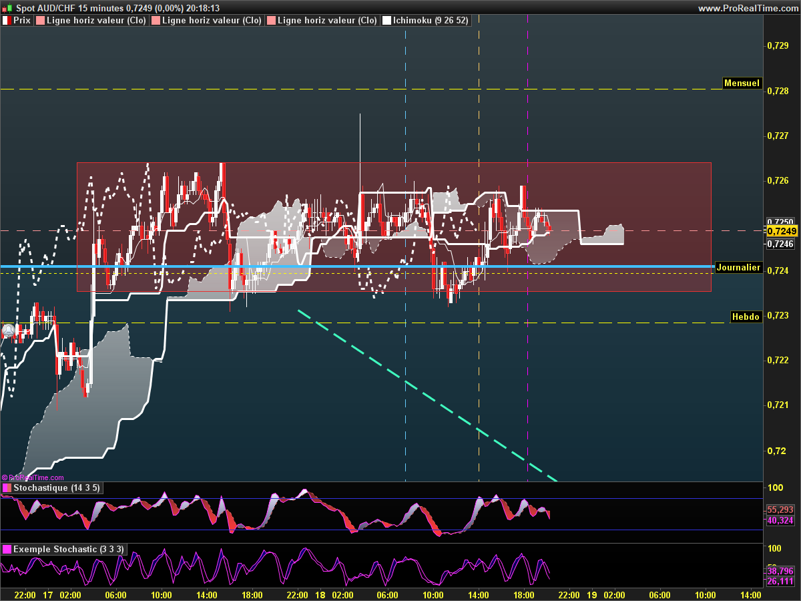Viewport: 801px width, 601px height.
Task: Click the Exemple Stochastic (3 3 3) magenta swatch
Action: pyautogui.click(x=7, y=549)
